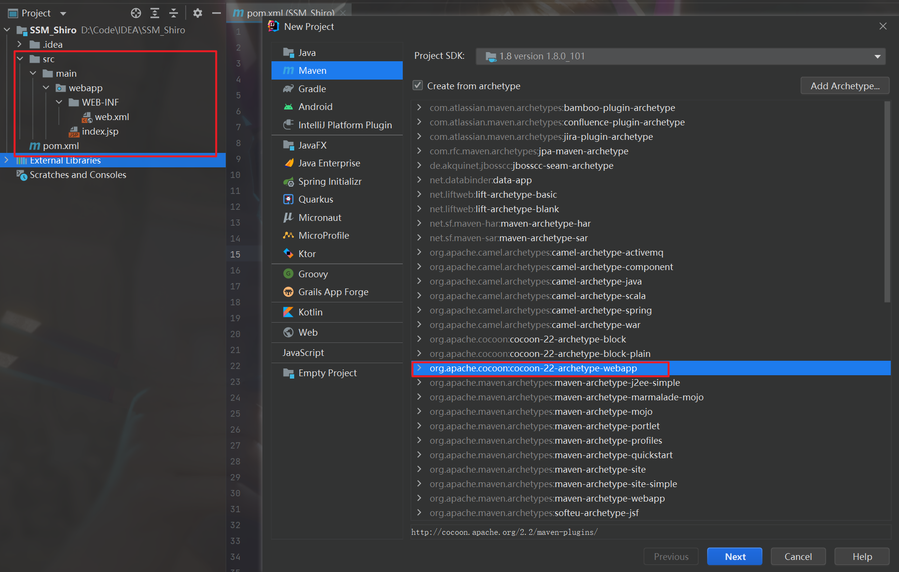The height and width of the screenshot is (572, 899).
Task: Collapse the src folder
Action: pyautogui.click(x=20, y=59)
